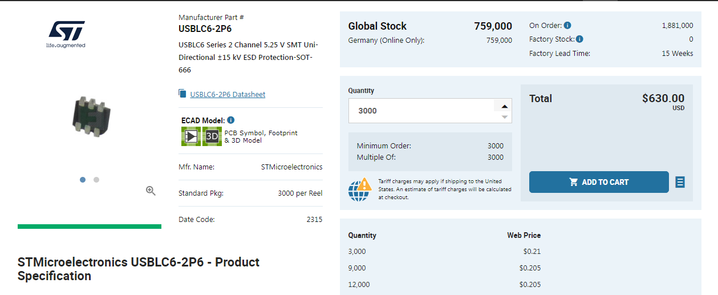This screenshot has width=718, height=295.
Task: Click the 3,000 quantity price row
Action: pyautogui.click(x=444, y=252)
